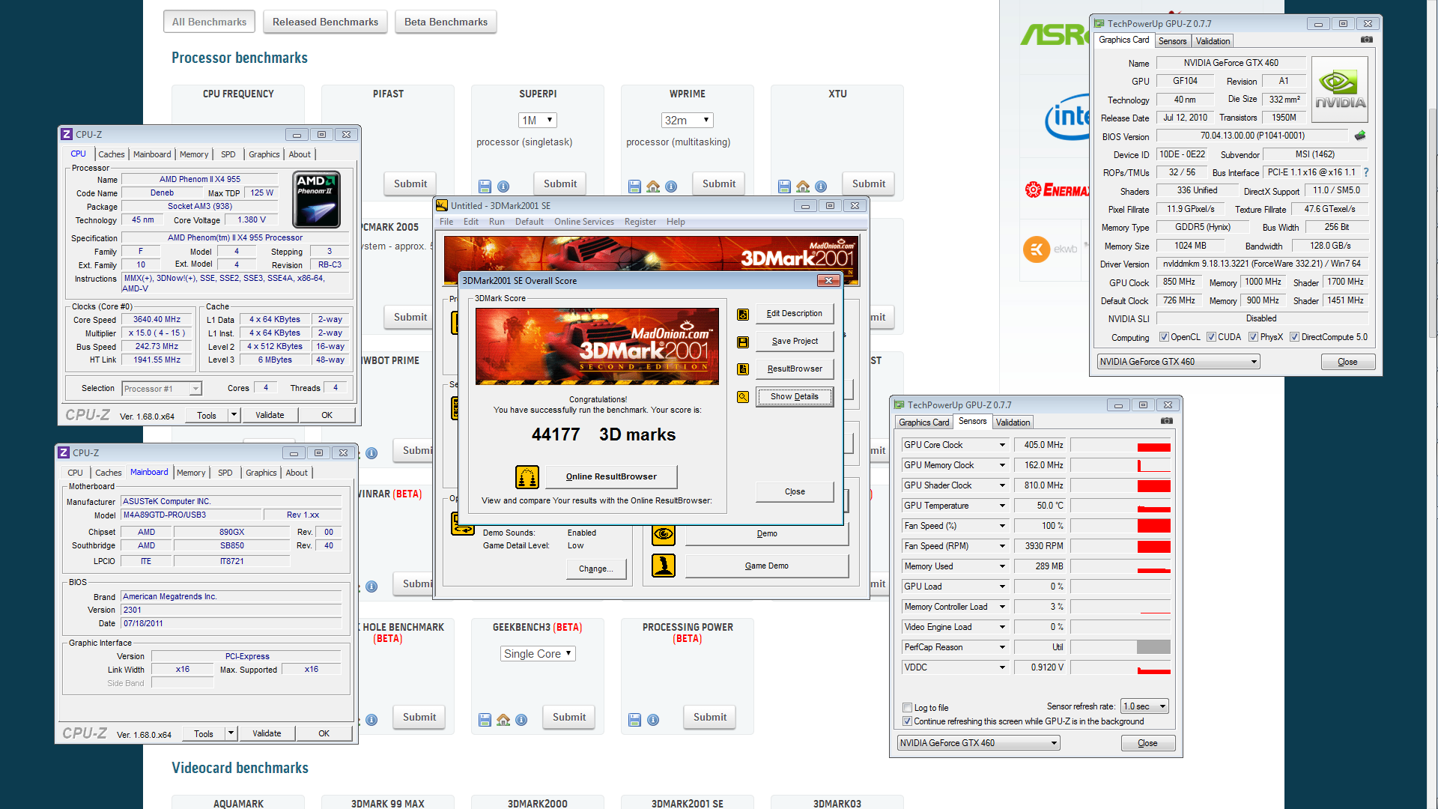
Task: Open GTX 460 selector in Graphics Card window
Action: 1179,362
